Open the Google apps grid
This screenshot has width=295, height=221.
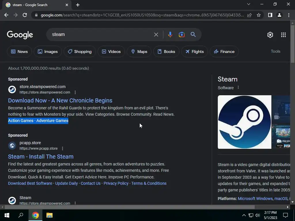point(283,35)
